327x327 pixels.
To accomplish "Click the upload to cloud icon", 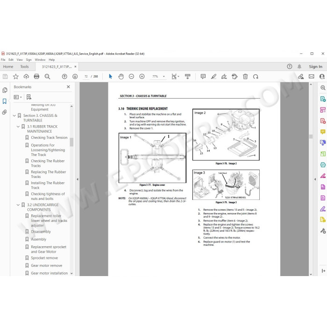I will tap(26, 77).
